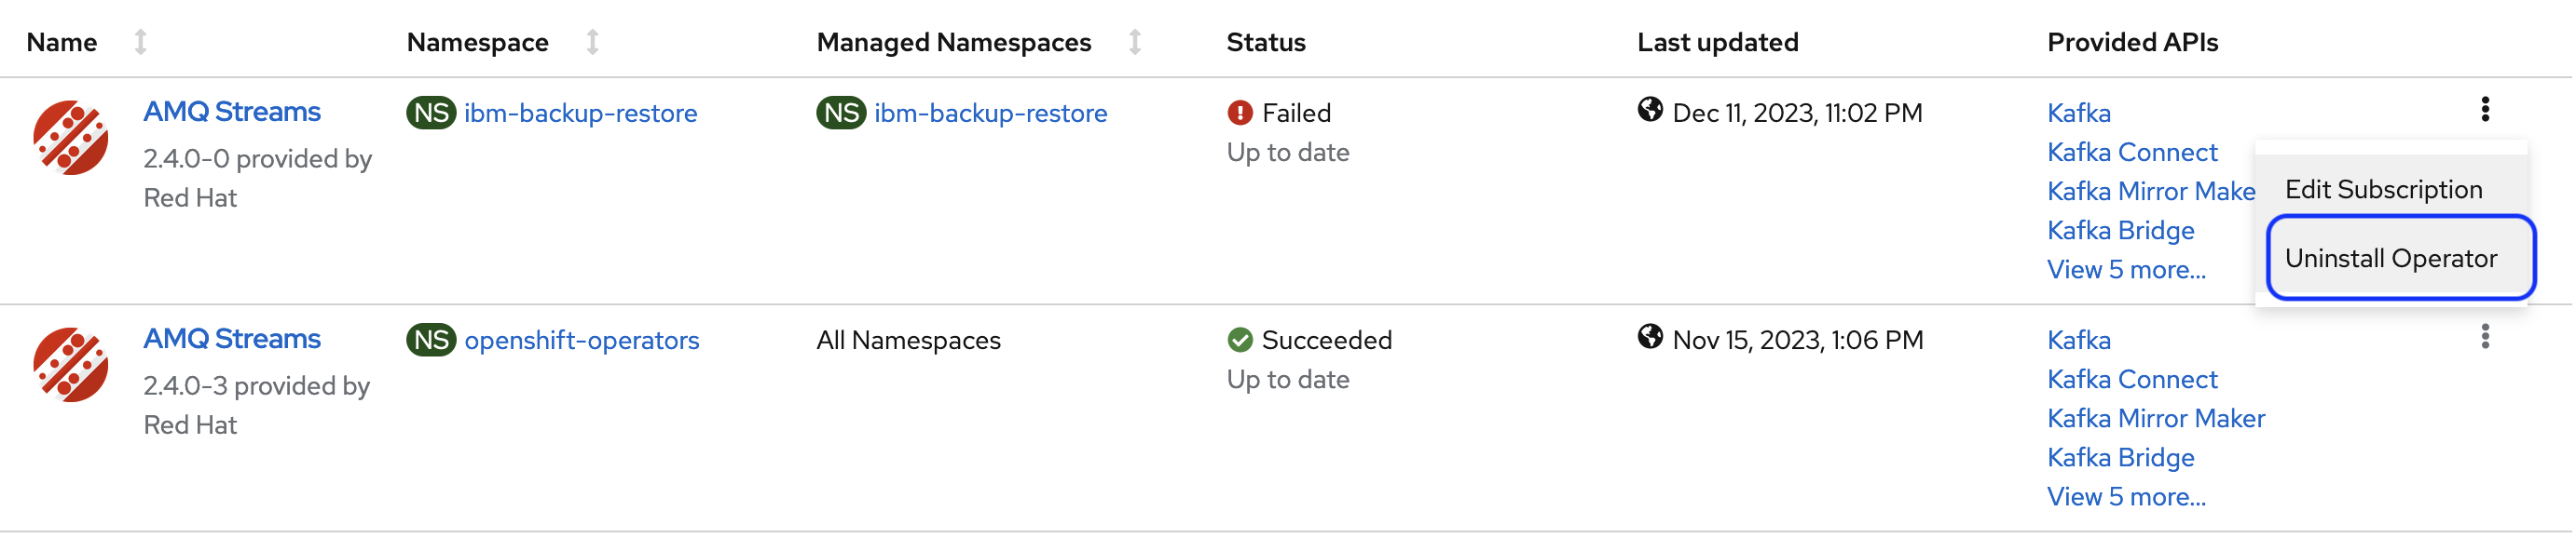Toggle sorting on the Namespace column
2576x538 pixels.
[x=592, y=42]
